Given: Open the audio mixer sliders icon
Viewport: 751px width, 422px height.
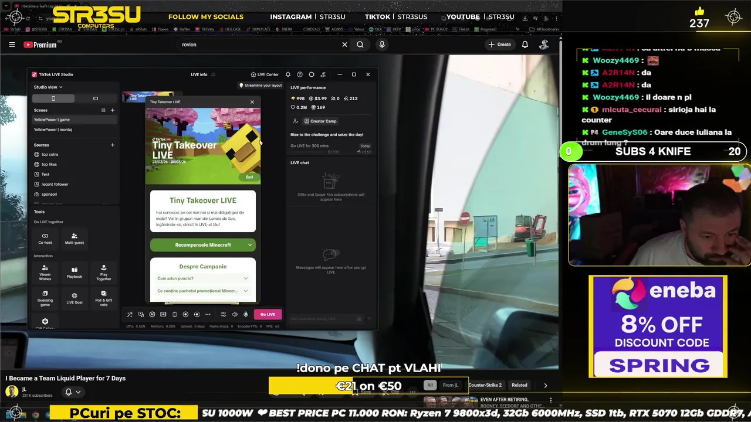Looking at the screenshot, I should [223, 315].
